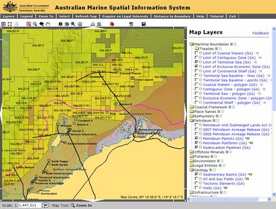Open metadata info for Limit of Coastal Waters
The height and width of the screenshot is (209, 276).
coord(200,53)
